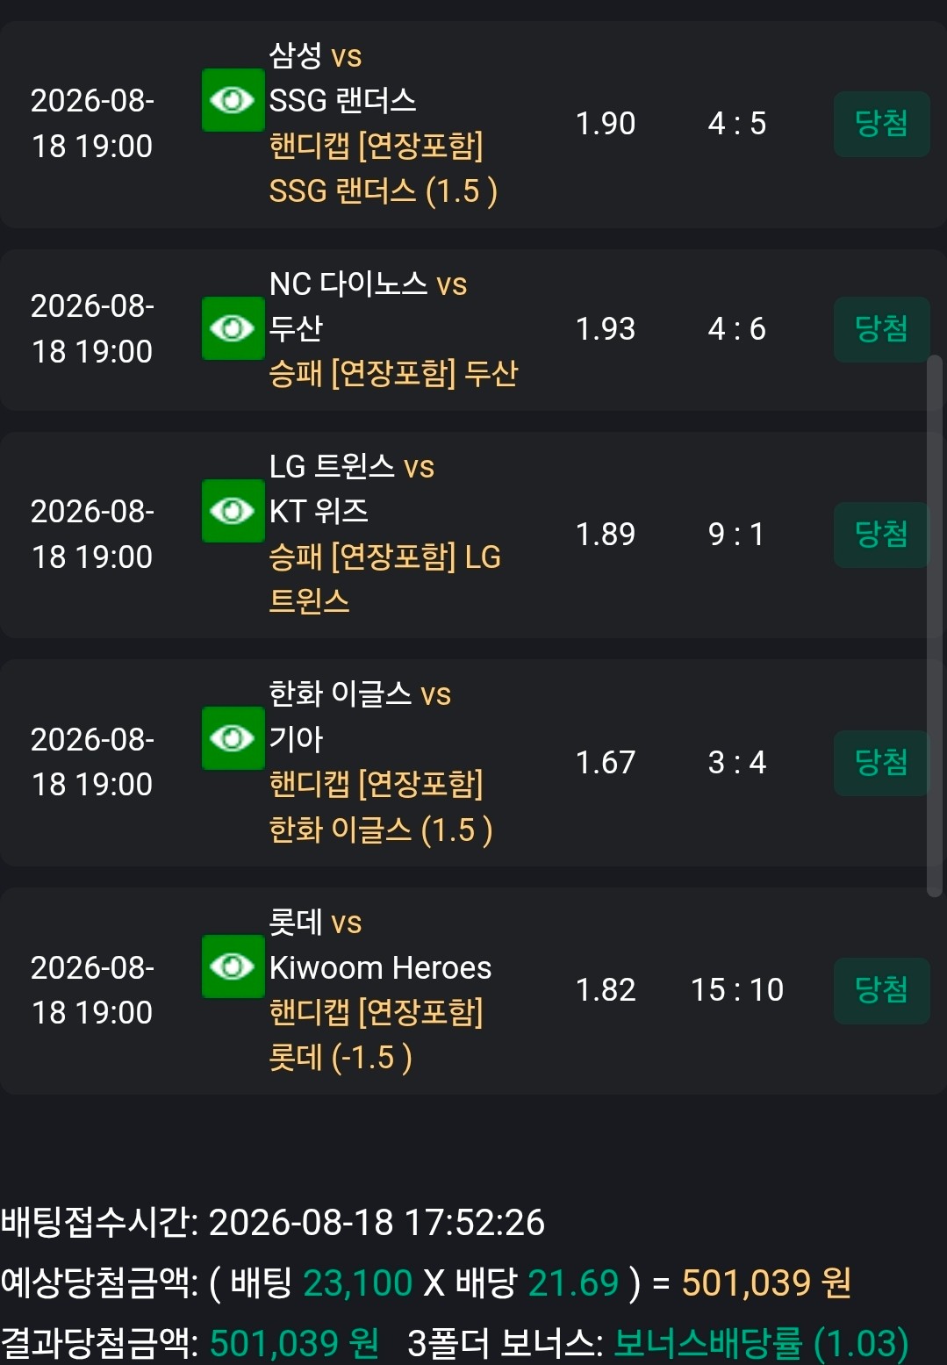Open the 핸디캡 SSG 랜더스 (1.5) bet text
Viewport: 947px width, 1365px height.
tap(384, 169)
